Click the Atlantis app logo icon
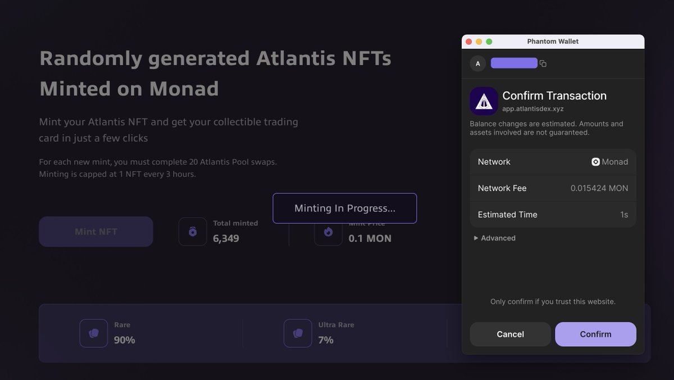The width and height of the screenshot is (674, 380). 484,101
